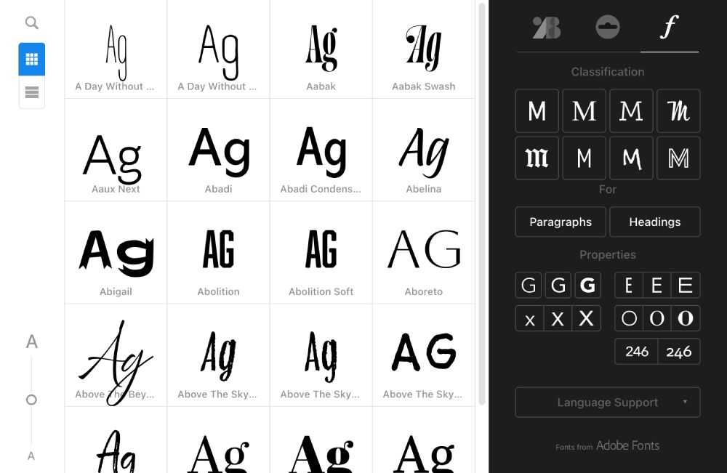Choose regular contrast O property

click(x=657, y=318)
